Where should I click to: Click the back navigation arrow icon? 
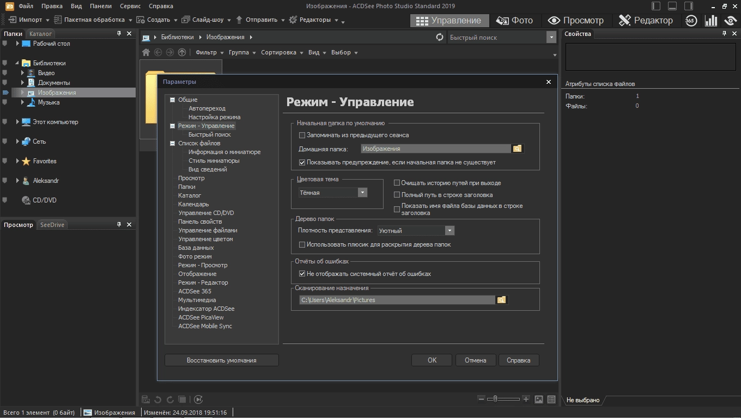(x=158, y=52)
